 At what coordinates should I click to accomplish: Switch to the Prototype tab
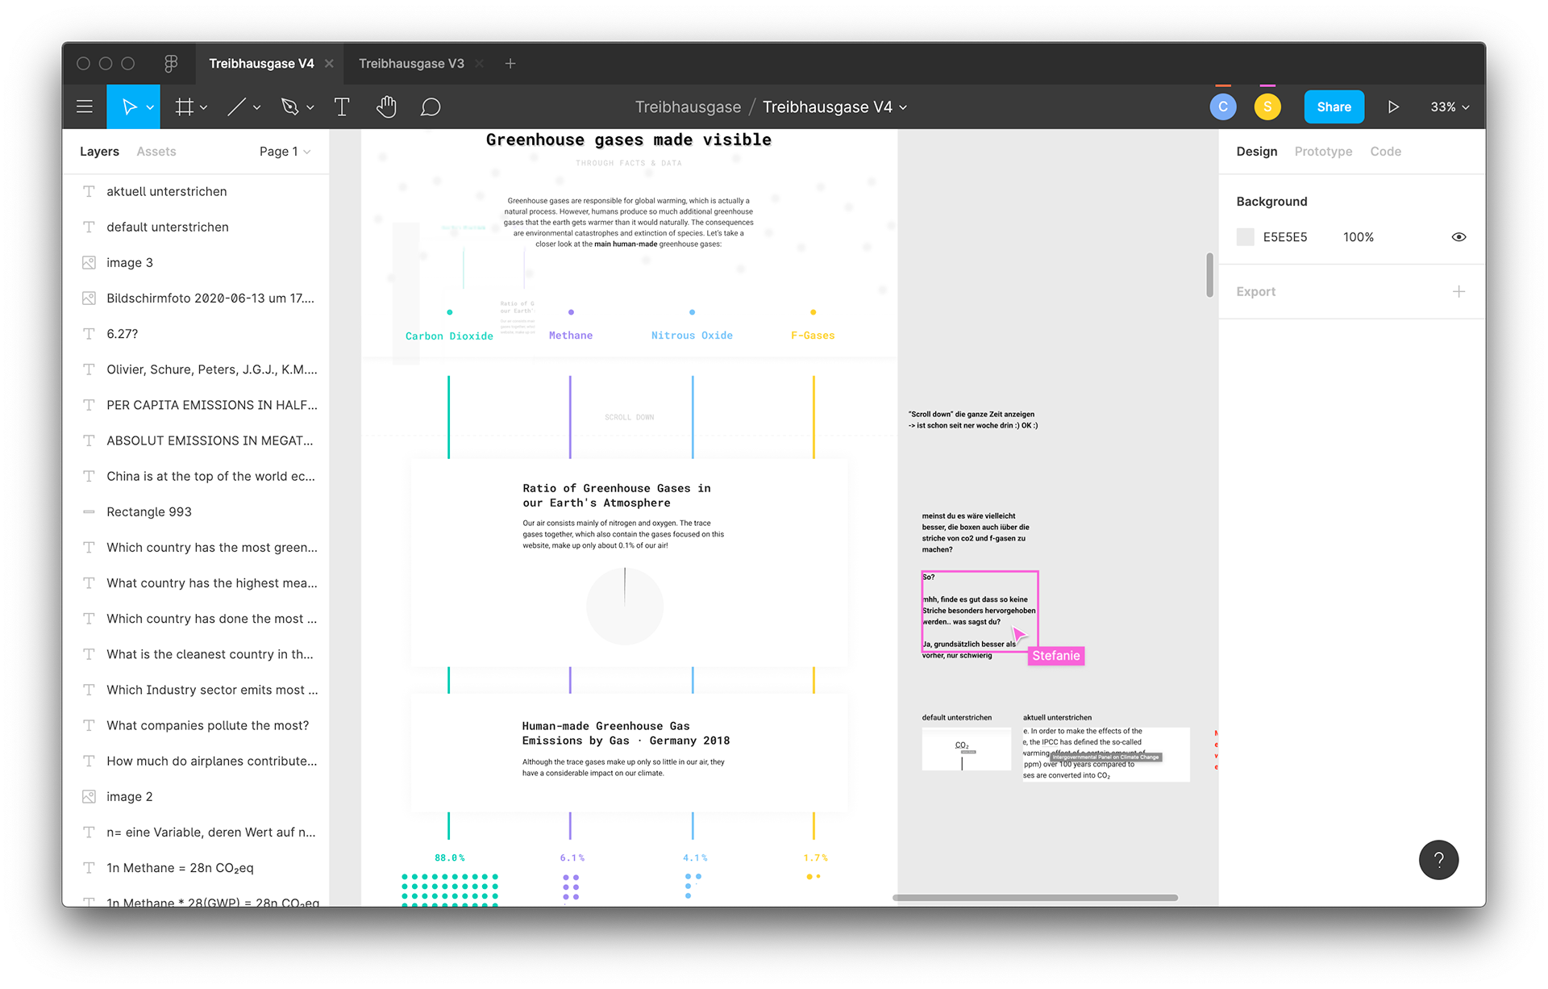(1323, 152)
